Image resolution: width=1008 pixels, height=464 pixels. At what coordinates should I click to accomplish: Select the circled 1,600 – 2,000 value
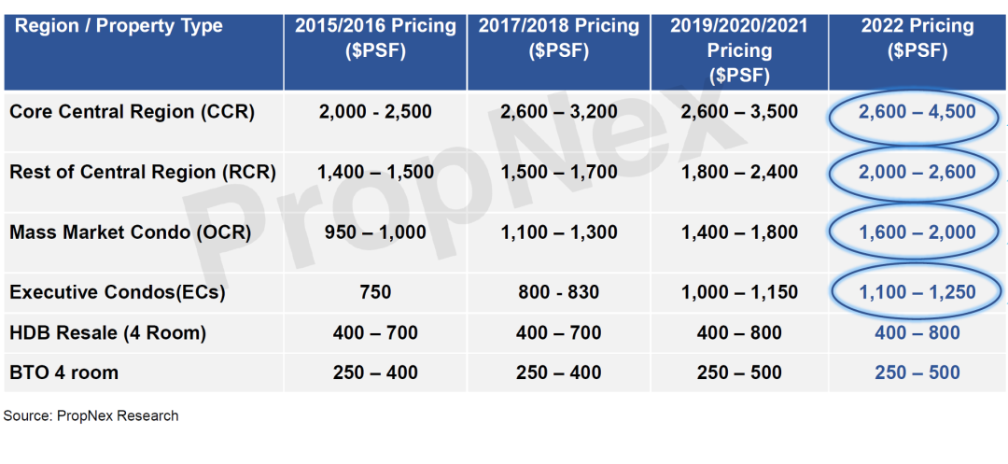click(917, 232)
